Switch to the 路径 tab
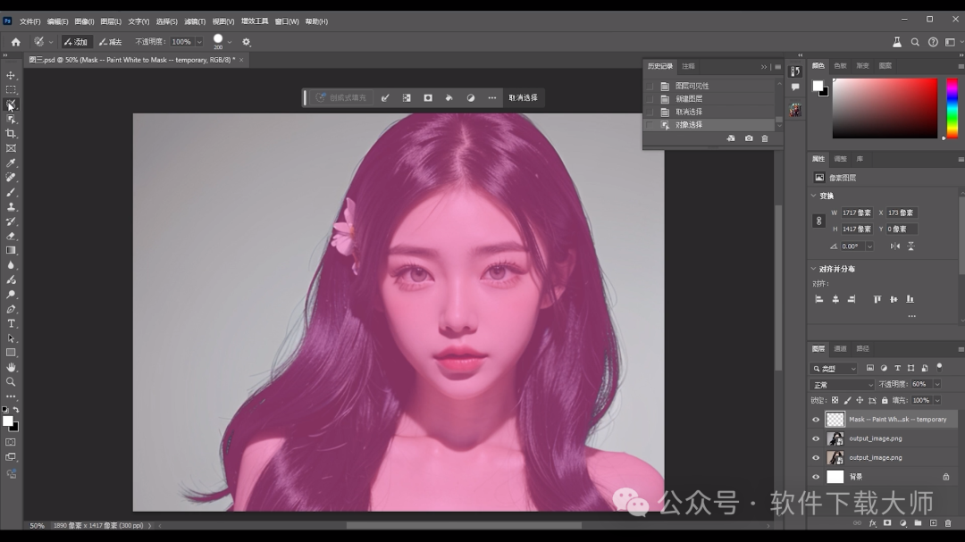 tap(863, 349)
